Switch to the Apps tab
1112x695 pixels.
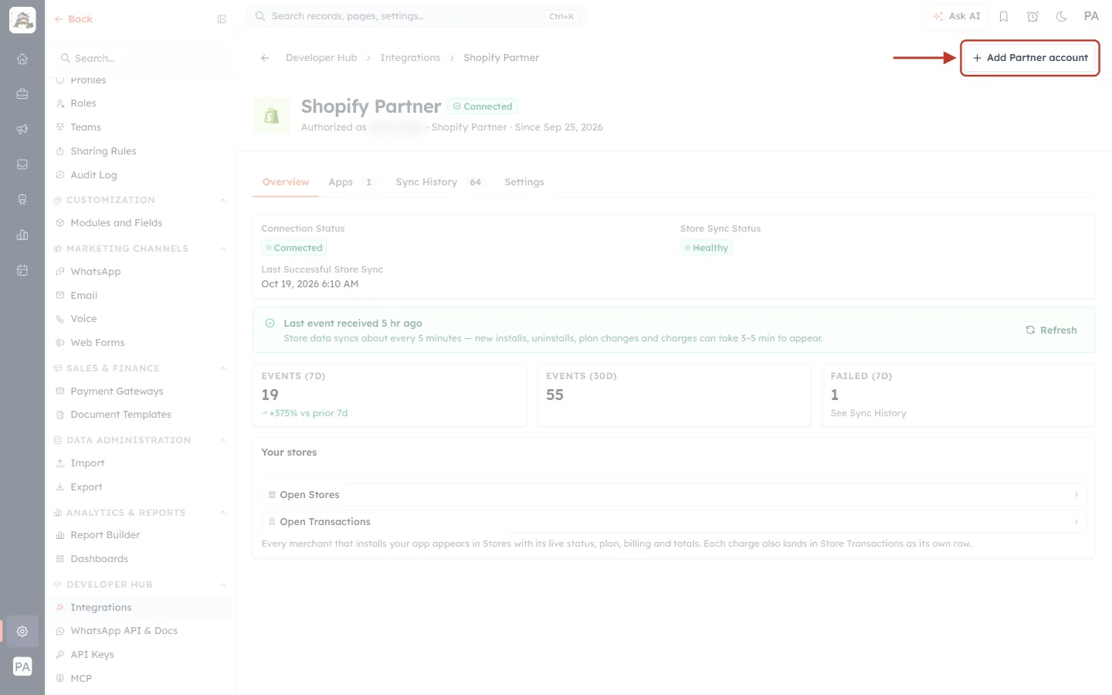[x=351, y=182]
